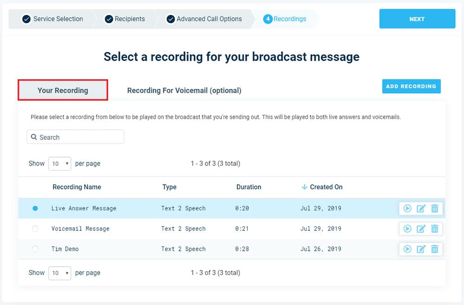Click the Recipients step checkmark icon
Image resolution: width=464 pixels, height=305 pixels.
pyautogui.click(x=109, y=19)
